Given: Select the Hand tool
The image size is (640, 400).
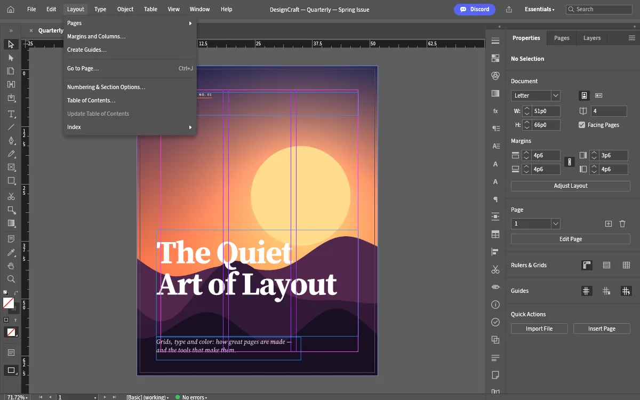Looking at the screenshot, I should coord(11,266).
